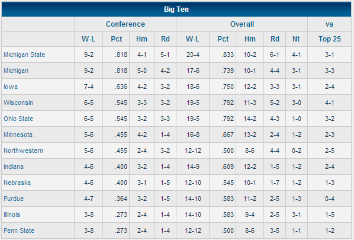The width and height of the screenshot is (354, 240).
Task: Open the Michigan State team link
Action: (x=24, y=55)
